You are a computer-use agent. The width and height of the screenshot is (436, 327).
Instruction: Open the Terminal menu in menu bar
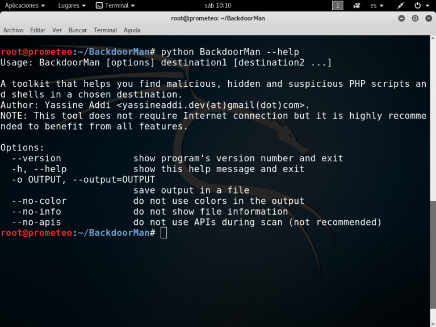[105, 30]
